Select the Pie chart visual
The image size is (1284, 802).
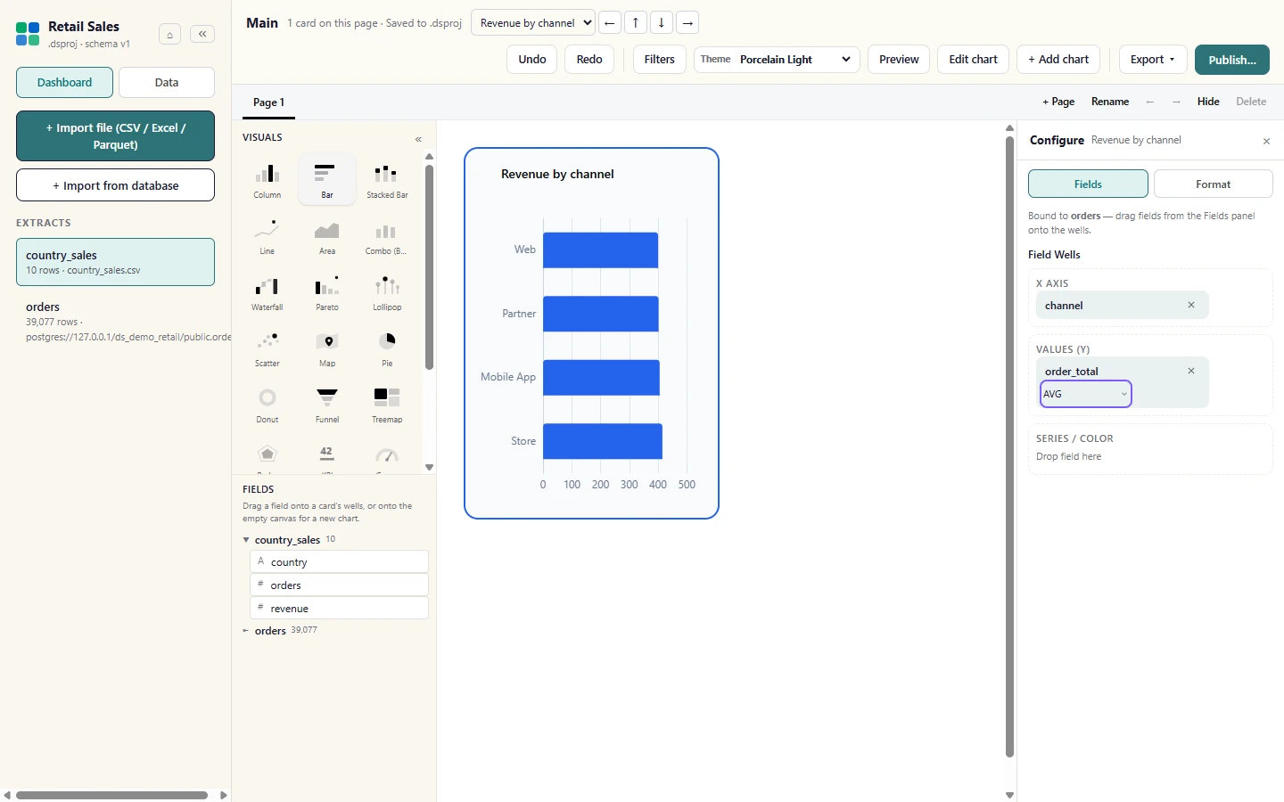[387, 348]
